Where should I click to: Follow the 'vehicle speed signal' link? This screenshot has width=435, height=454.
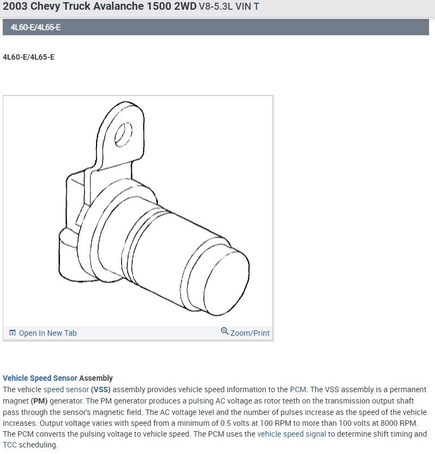pyautogui.click(x=292, y=434)
